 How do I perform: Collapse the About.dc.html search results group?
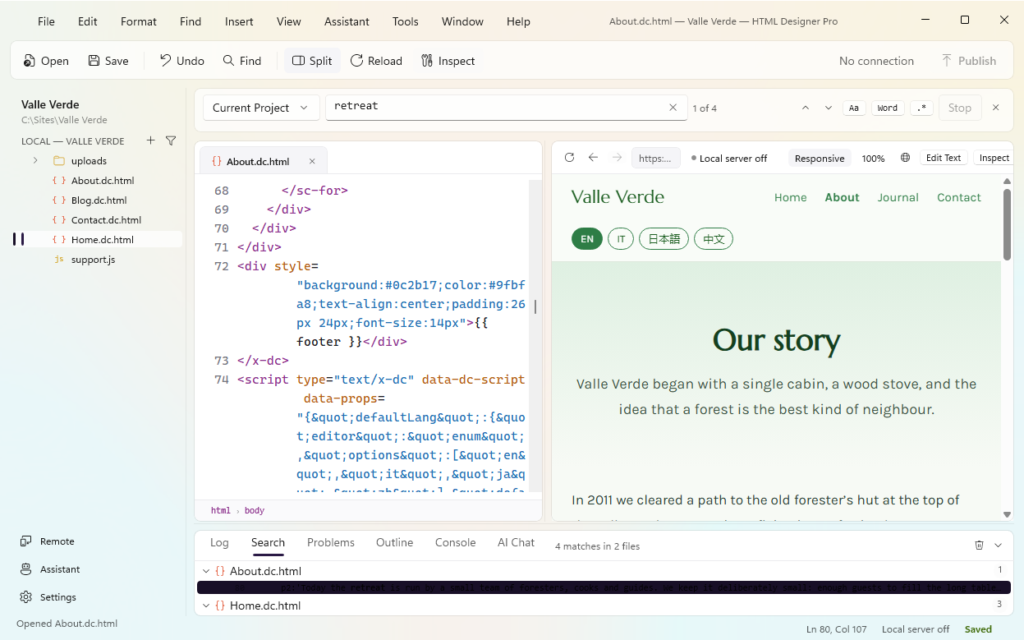click(x=206, y=571)
